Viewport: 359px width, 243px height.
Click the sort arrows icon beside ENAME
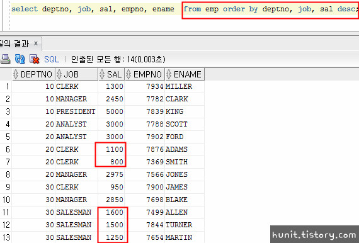pyautogui.click(x=169, y=74)
